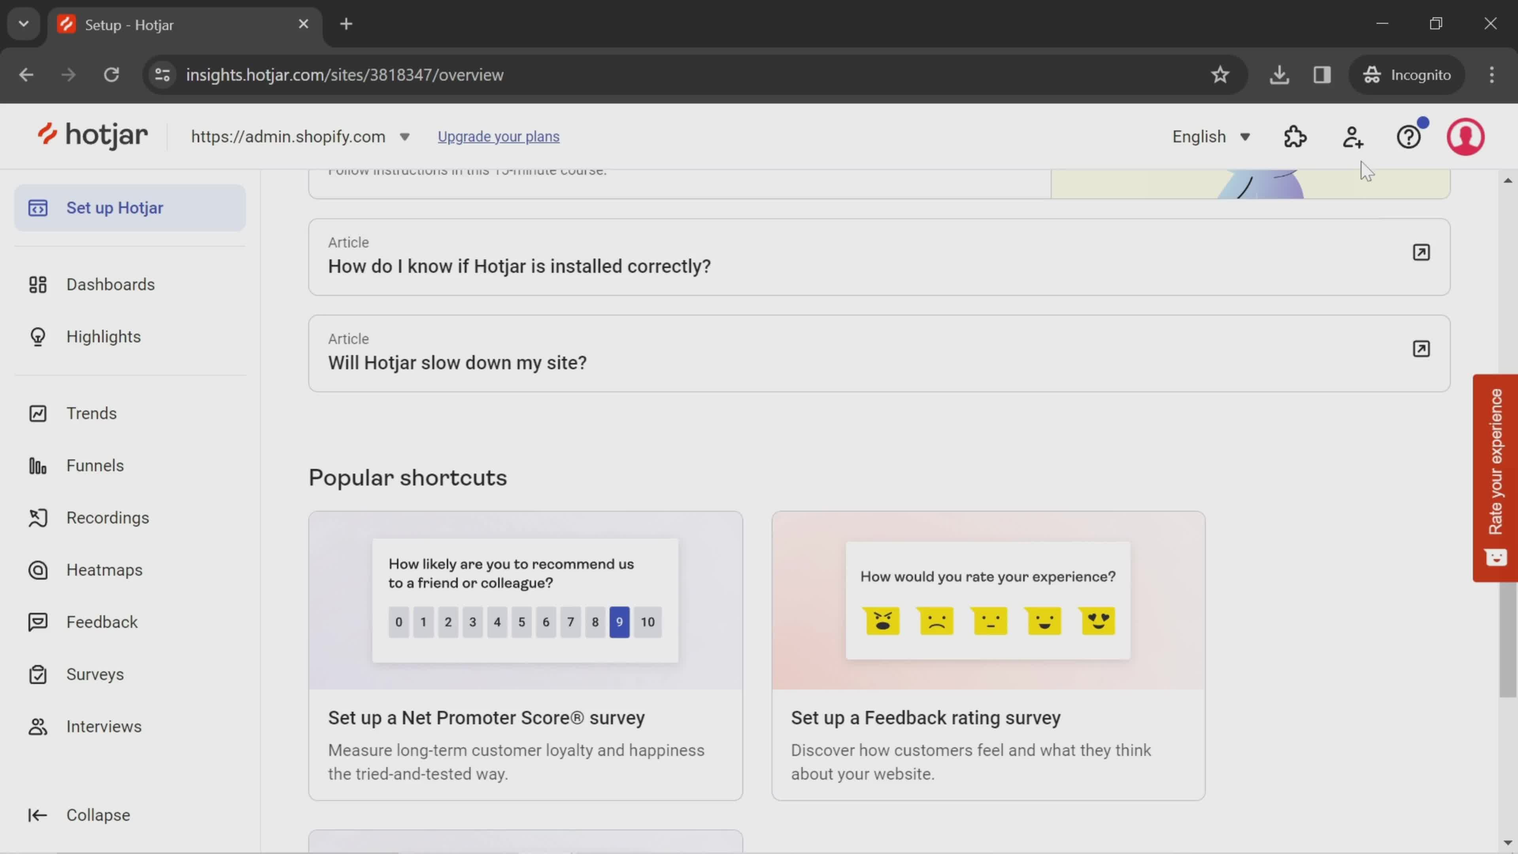The width and height of the screenshot is (1518, 854).
Task: Click Upgrade your plans link
Action: click(498, 136)
